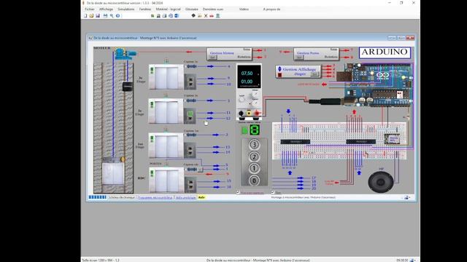The image size is (467, 262).
Task: Click the green seven-segment floor display
Action: 255,130
